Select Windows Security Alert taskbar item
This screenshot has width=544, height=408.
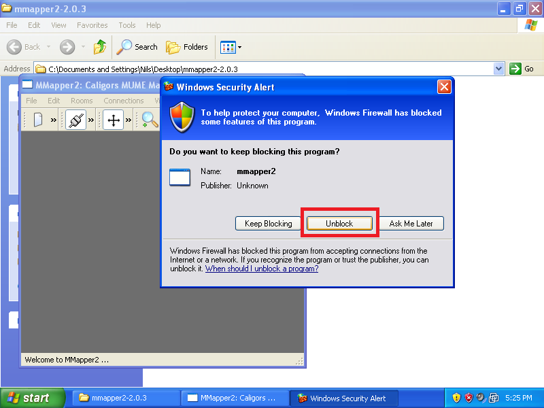point(343,398)
